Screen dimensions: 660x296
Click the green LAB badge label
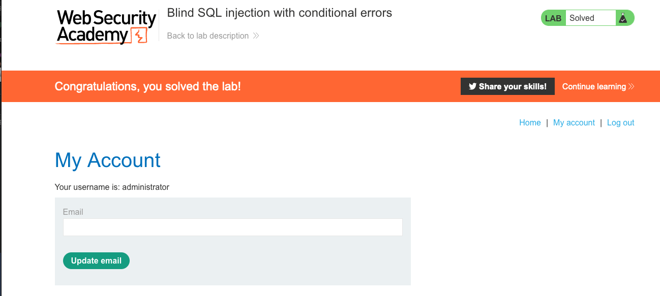click(553, 18)
